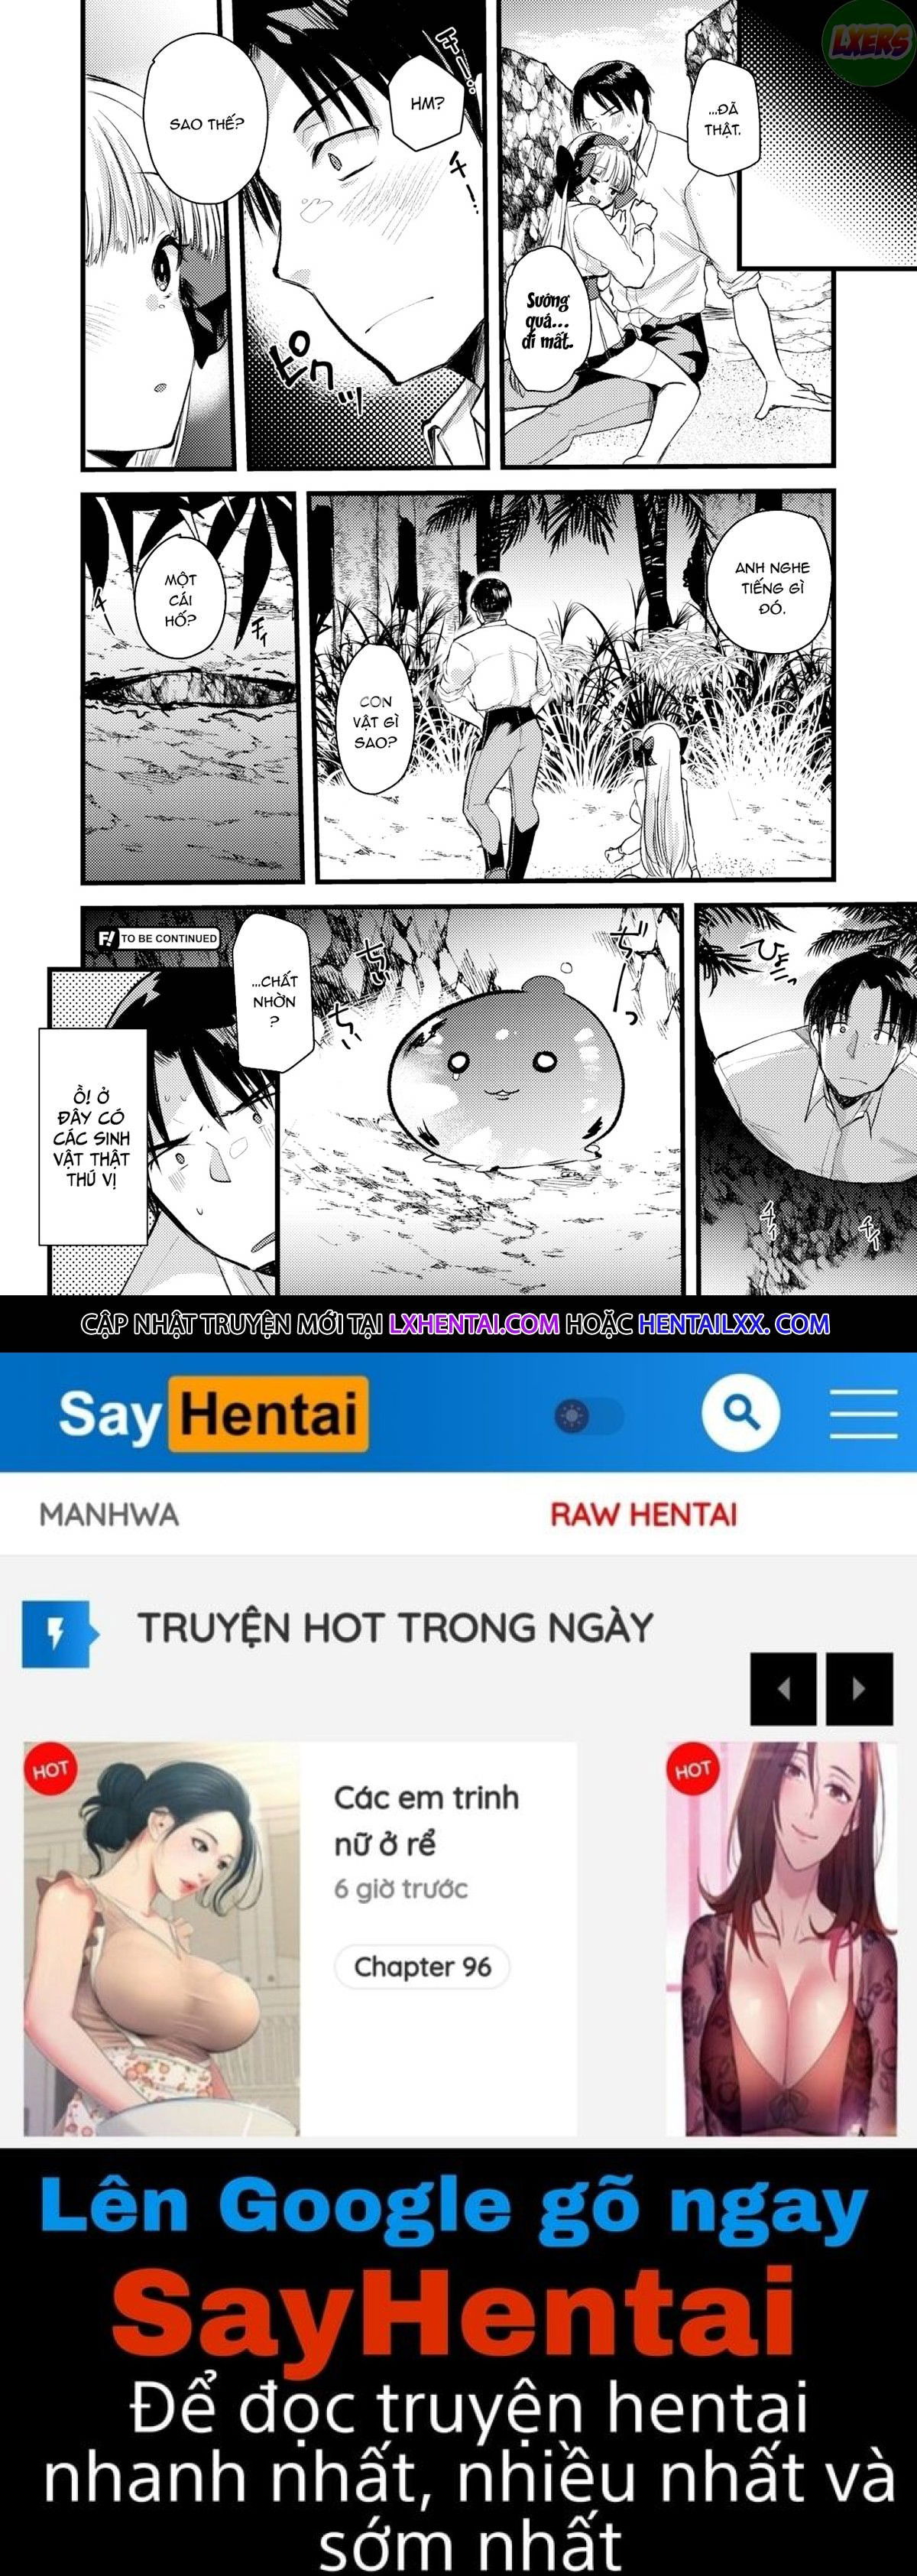917x2576 pixels.
Task: Open the hamburger menu icon
Action: (x=864, y=1413)
